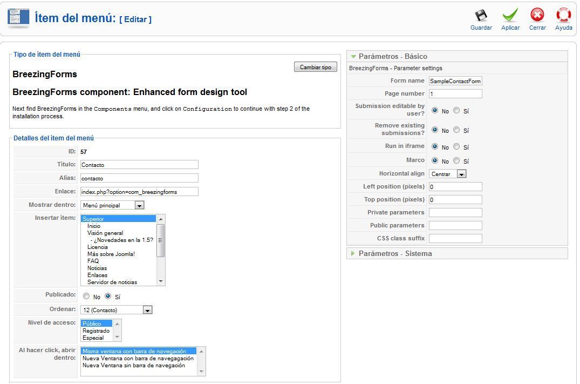Image resolution: width=580 pixels, height=384 pixels.
Task: Set Publicado to No
Action: click(x=86, y=297)
